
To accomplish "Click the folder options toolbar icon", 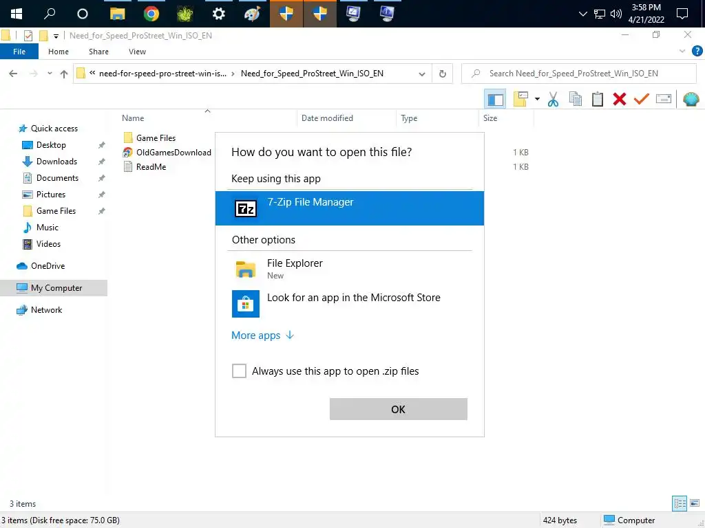I will point(520,99).
